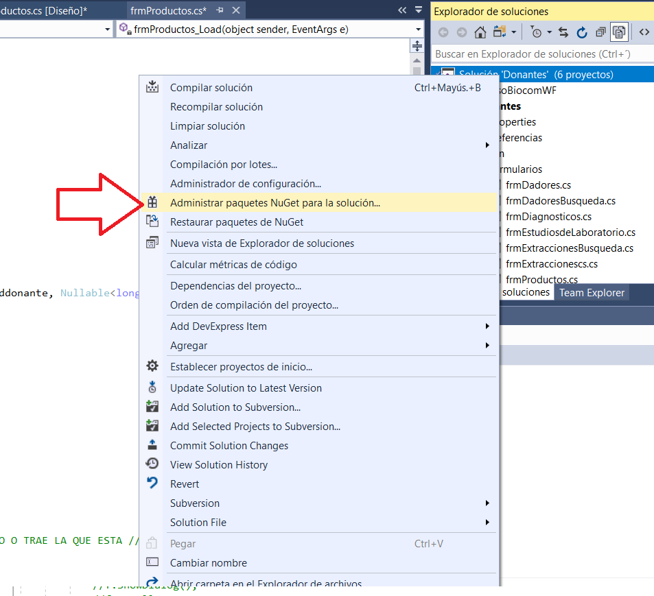Image resolution: width=654 pixels, height=596 pixels.
Task: Select frmExtraccionescs.cs file
Action: (551, 264)
